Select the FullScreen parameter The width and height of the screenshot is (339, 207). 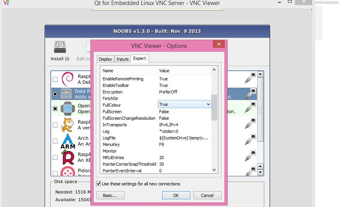112,112
